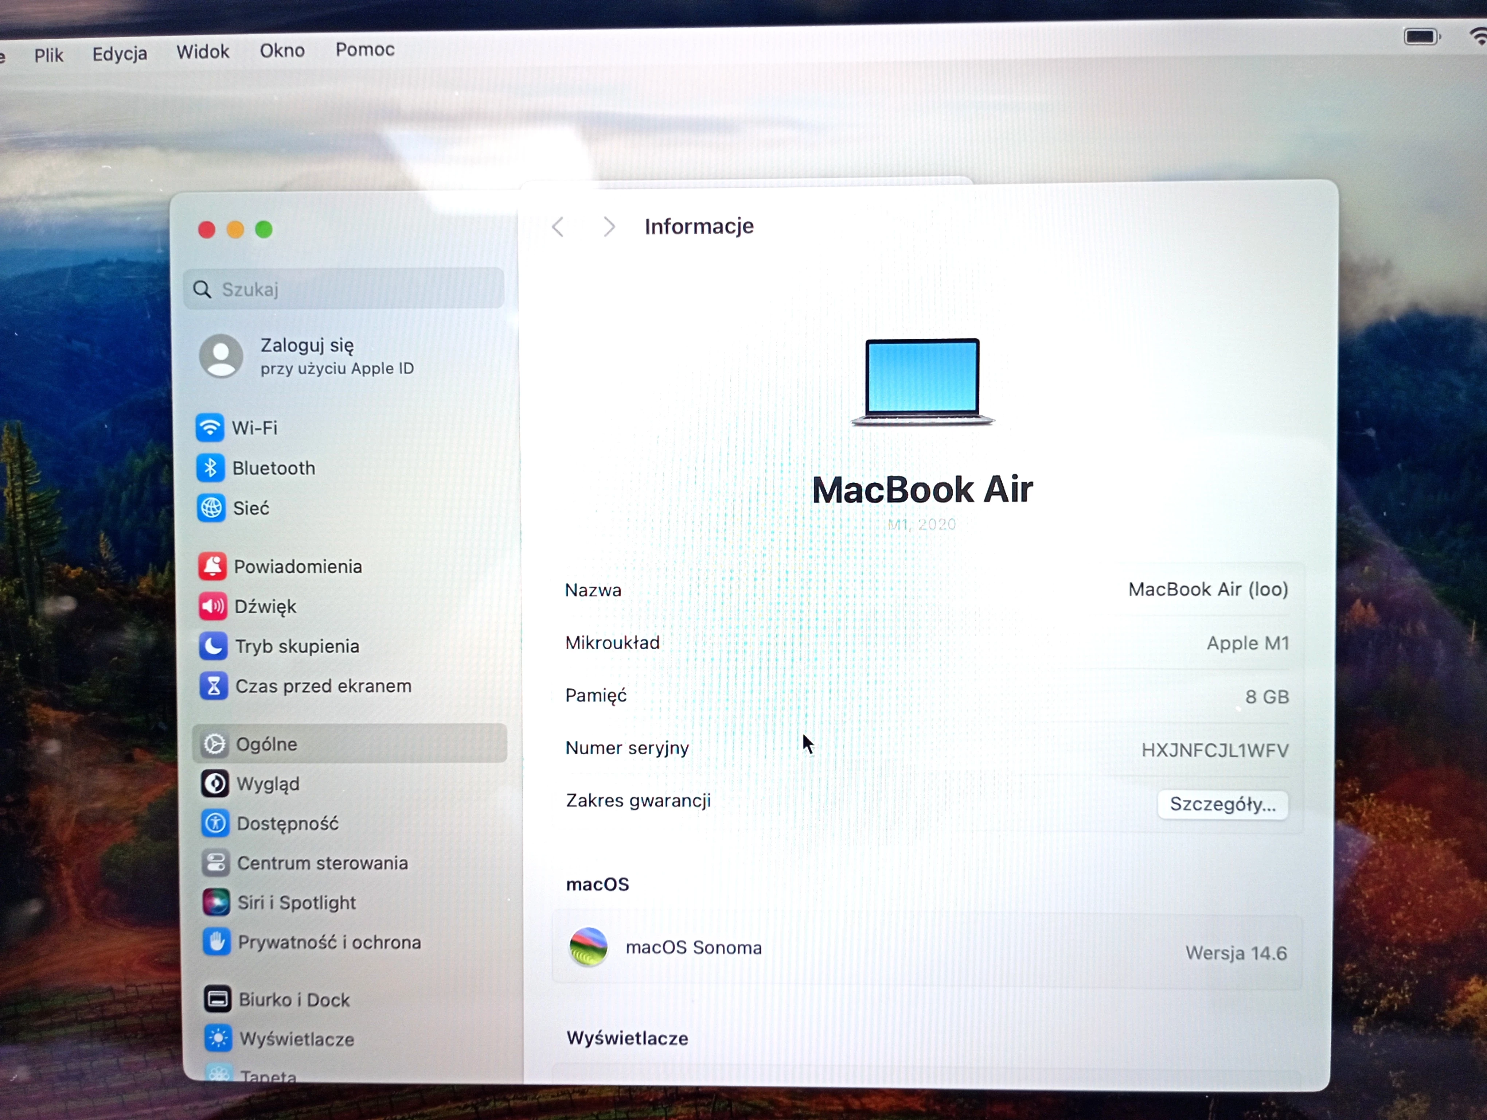Open the Okno menu
This screenshot has height=1120, width=1487.
click(282, 50)
